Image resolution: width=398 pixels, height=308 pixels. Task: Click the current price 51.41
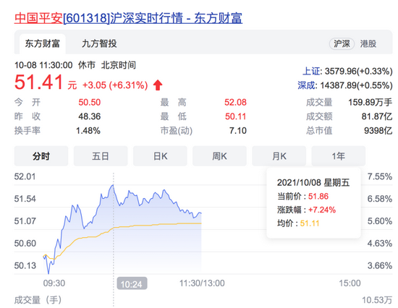(x=38, y=82)
